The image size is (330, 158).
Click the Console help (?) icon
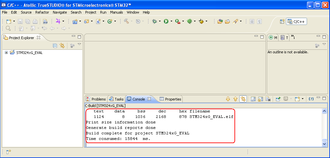point(311,99)
